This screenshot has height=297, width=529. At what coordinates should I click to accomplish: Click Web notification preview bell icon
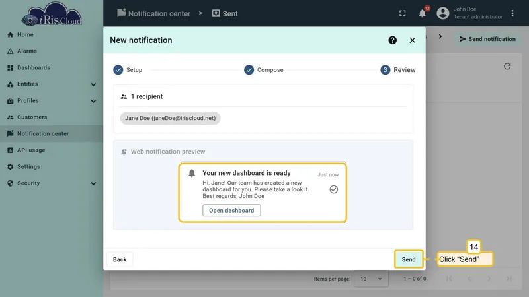[124, 152]
